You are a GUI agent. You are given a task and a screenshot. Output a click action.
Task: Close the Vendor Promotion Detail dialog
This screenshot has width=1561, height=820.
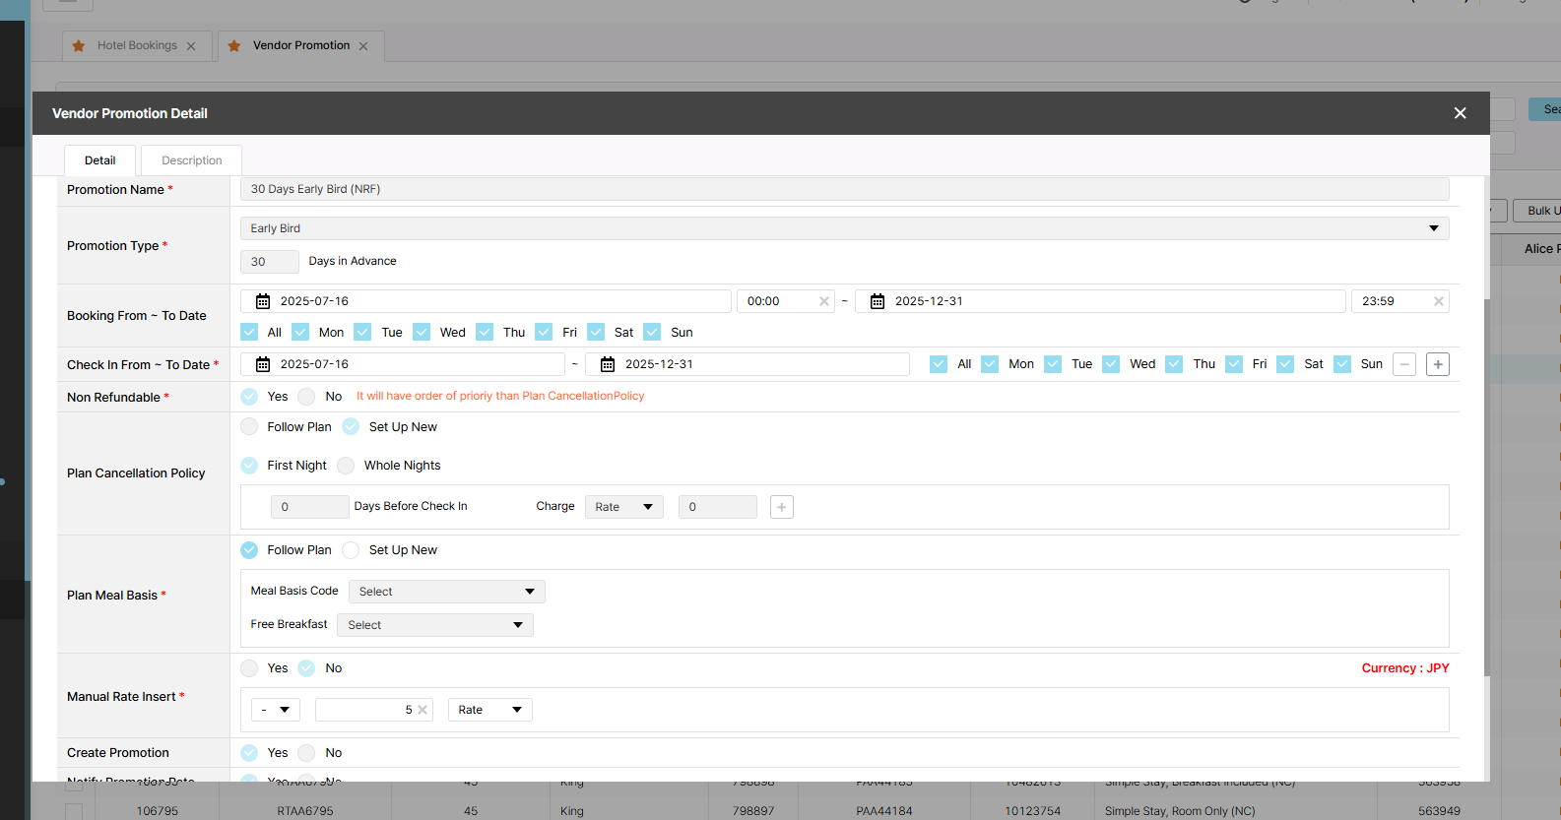[x=1460, y=113]
